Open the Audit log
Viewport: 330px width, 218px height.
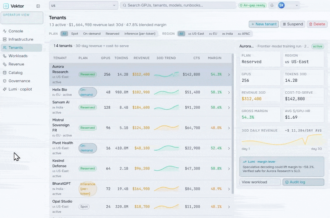tap(303, 182)
